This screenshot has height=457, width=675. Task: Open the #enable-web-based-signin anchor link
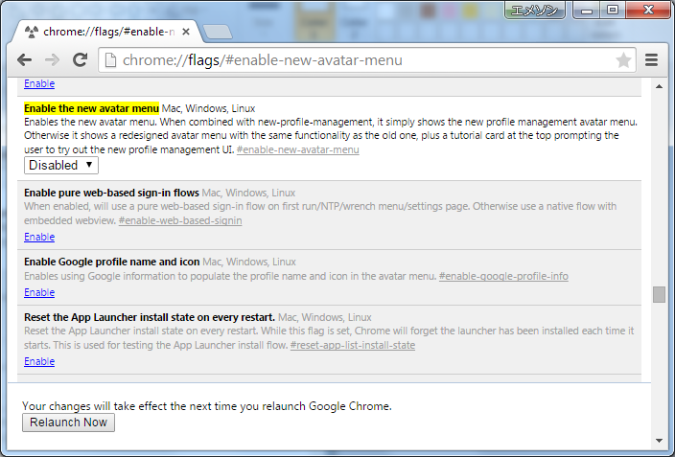[180, 220]
